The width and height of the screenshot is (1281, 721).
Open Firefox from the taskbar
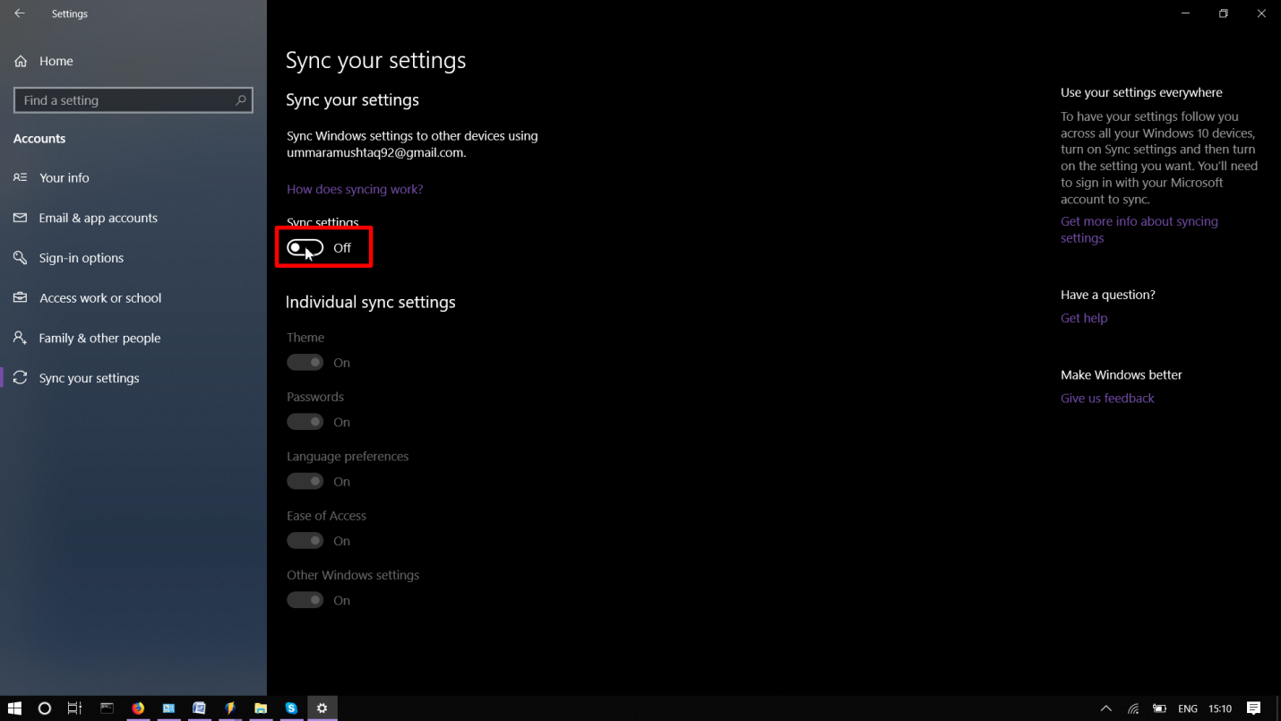pyautogui.click(x=138, y=708)
